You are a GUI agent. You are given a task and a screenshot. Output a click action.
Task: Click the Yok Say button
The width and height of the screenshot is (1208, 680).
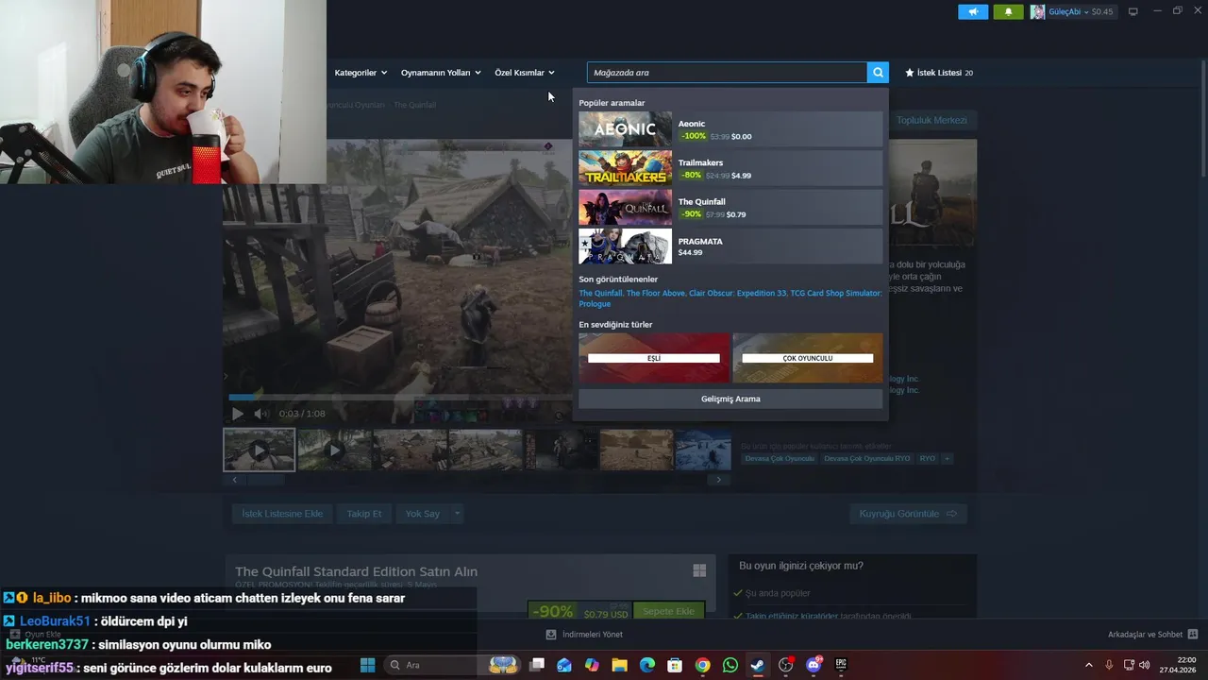[422, 514]
